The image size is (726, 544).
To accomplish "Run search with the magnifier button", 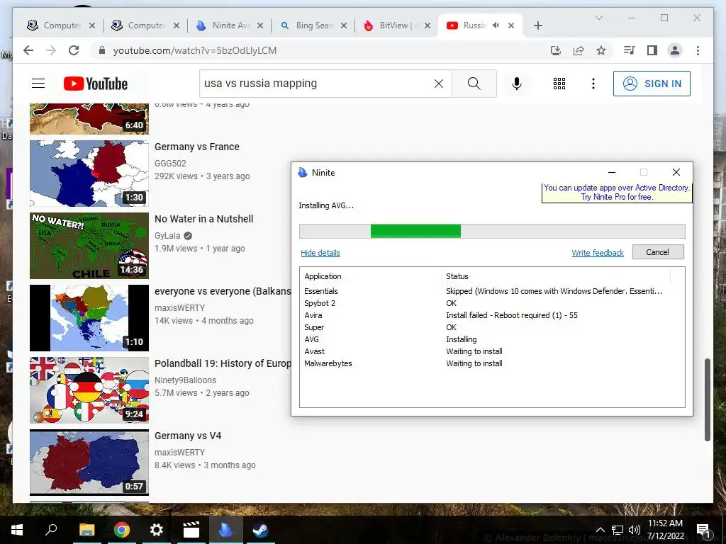I will (x=474, y=84).
